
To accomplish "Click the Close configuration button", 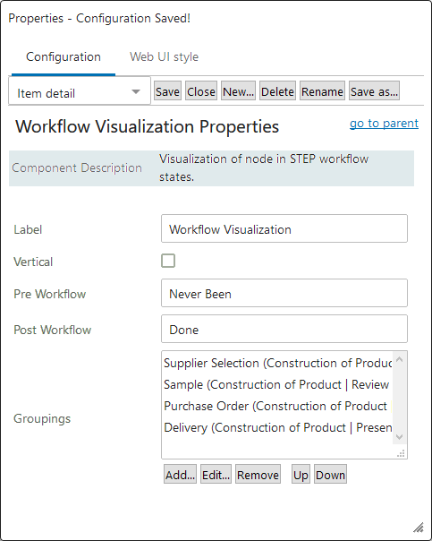I will point(201,91).
